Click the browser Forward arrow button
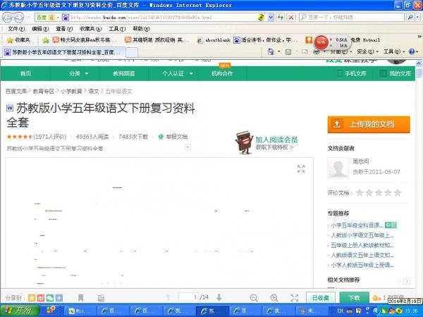The height and width of the screenshot is (317, 423). pyautogui.click(x=18, y=18)
